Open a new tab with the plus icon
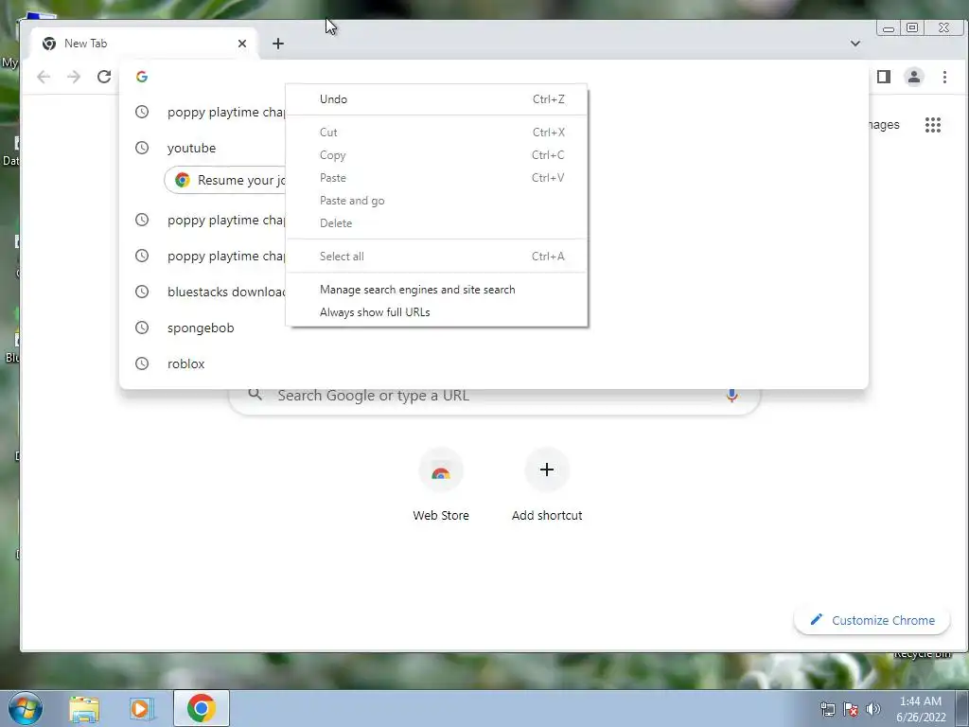 278,44
